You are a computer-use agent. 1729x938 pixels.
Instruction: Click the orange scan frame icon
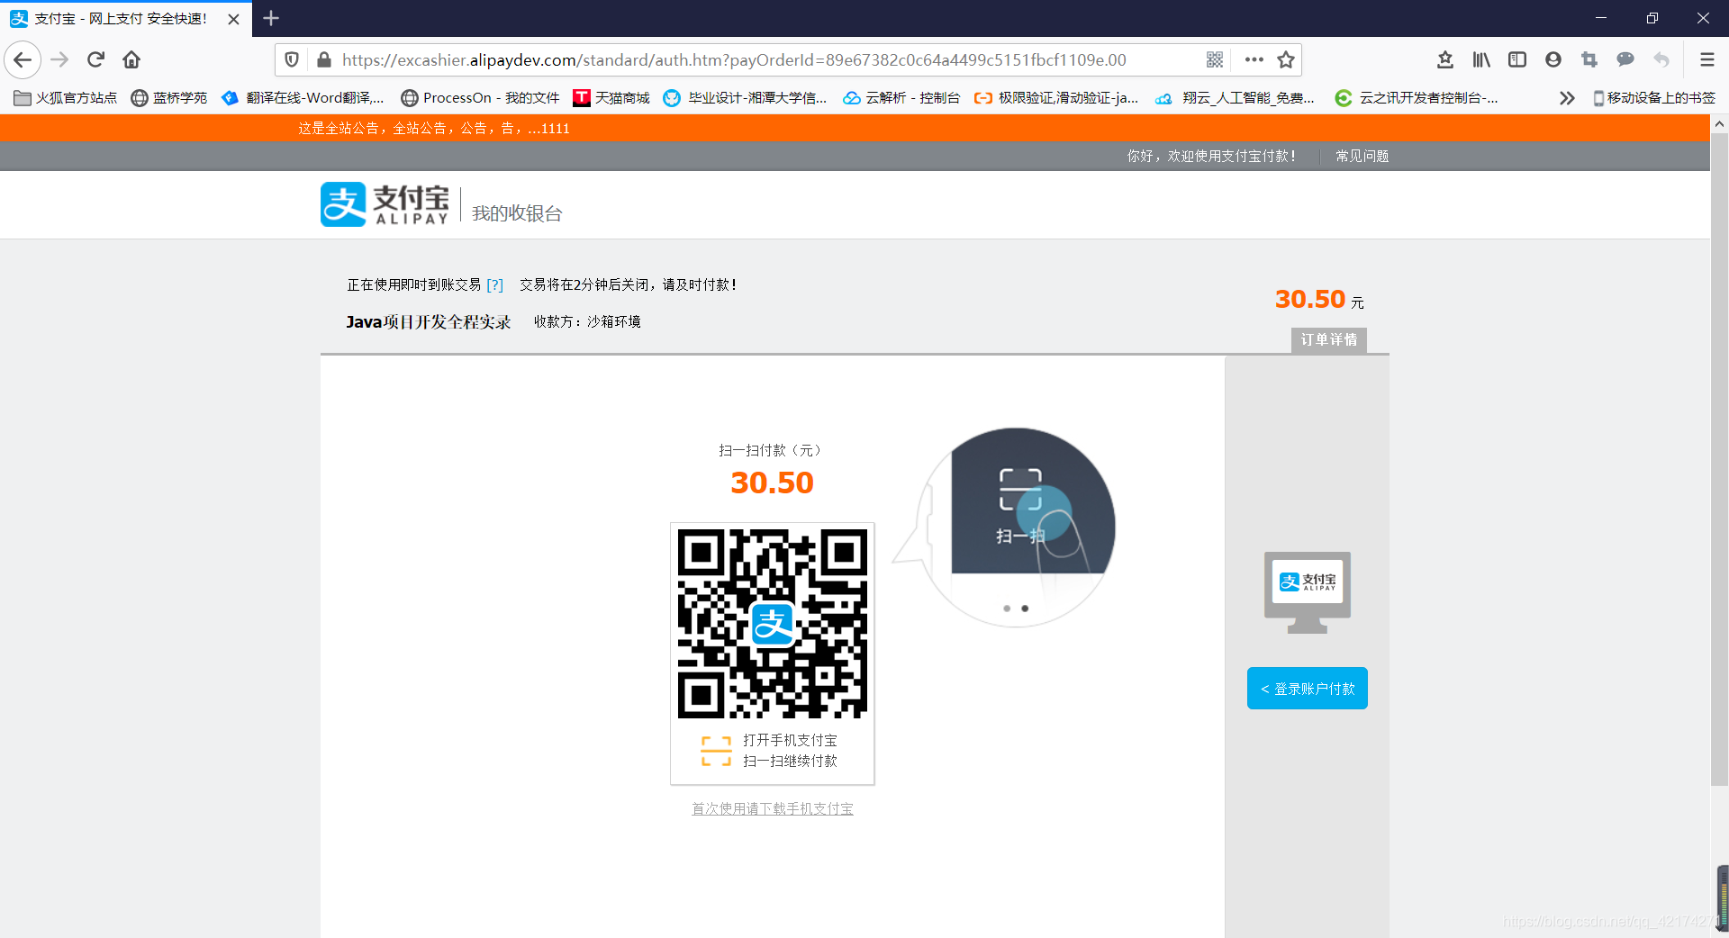pyautogui.click(x=716, y=751)
